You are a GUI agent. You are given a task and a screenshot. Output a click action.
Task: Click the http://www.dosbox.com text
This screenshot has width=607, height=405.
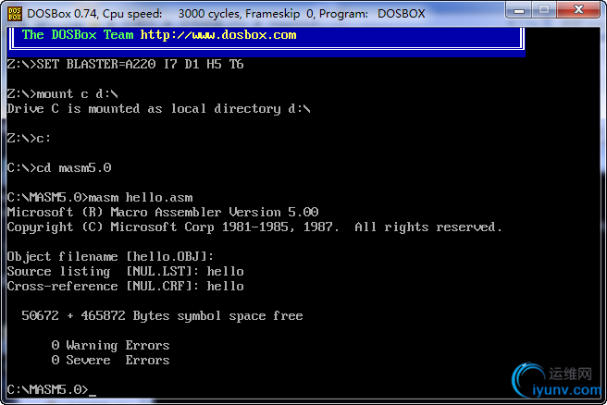point(218,35)
